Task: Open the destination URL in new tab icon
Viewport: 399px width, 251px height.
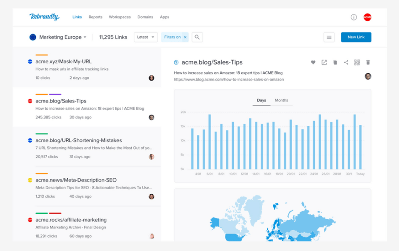Action: coord(324,62)
